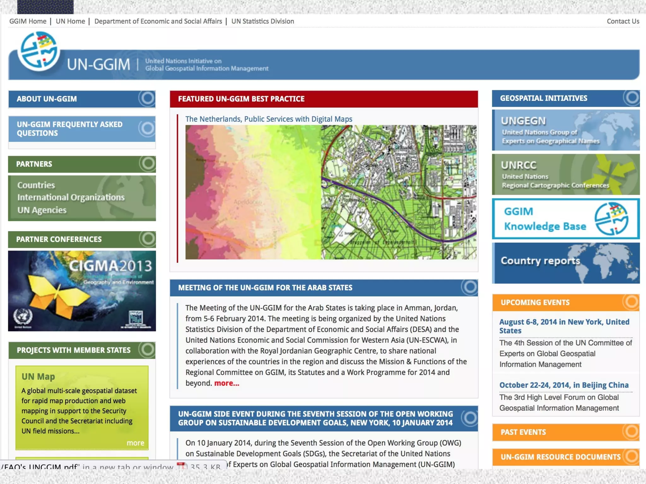646x484 pixels.
Task: Click circle icon on Upcoming Events header
Action: point(631,302)
